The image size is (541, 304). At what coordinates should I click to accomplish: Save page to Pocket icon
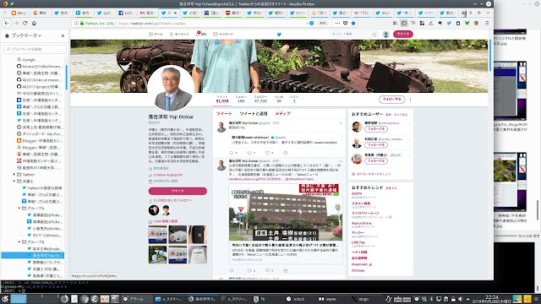[346, 23]
